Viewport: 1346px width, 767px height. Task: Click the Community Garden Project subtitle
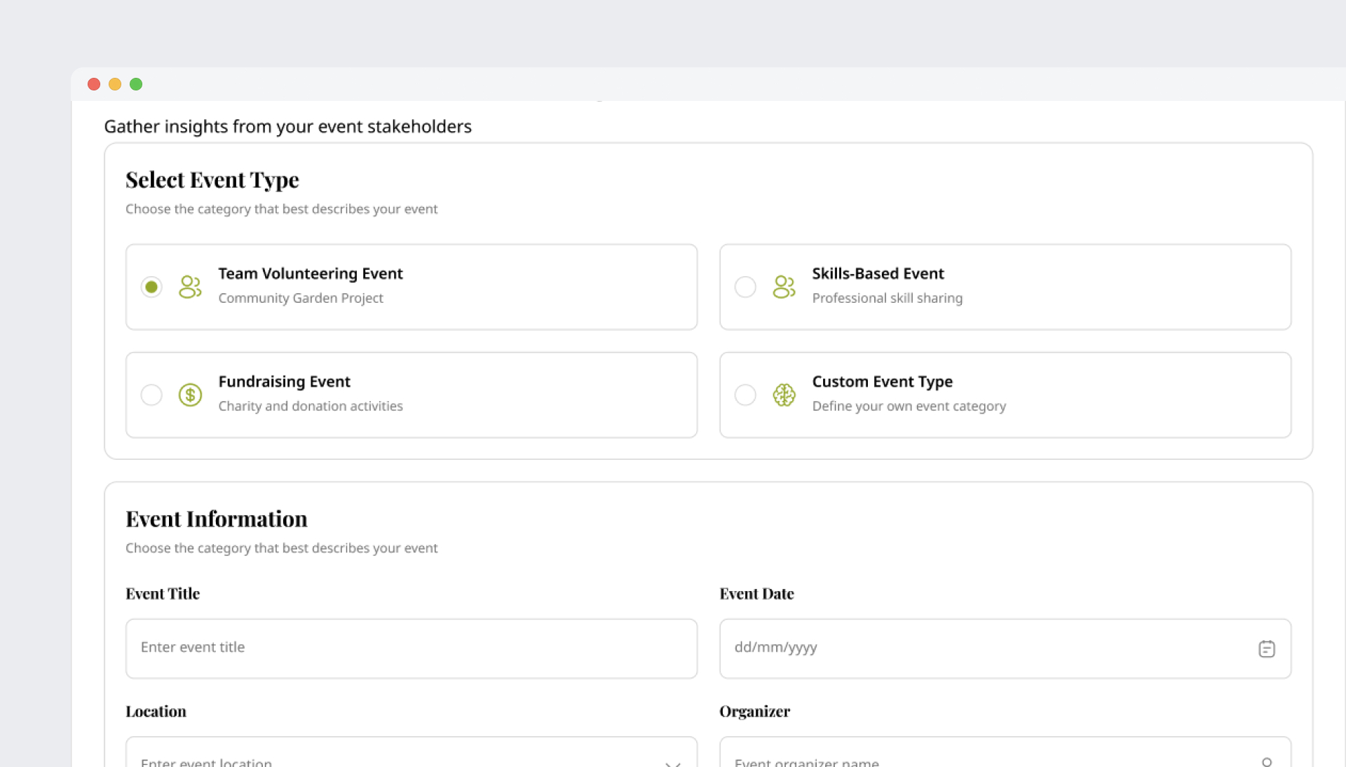pos(300,298)
